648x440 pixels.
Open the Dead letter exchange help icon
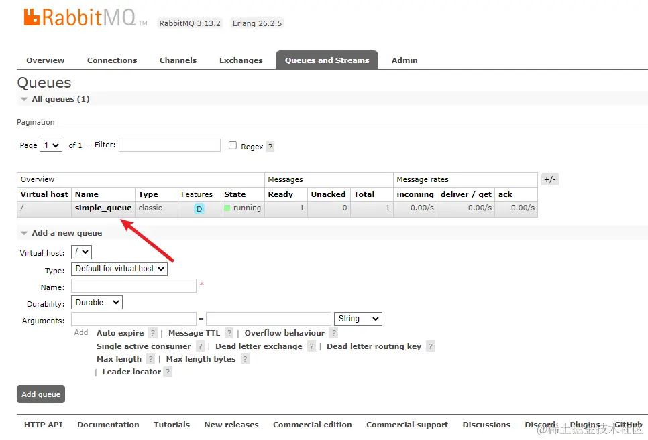click(x=312, y=346)
